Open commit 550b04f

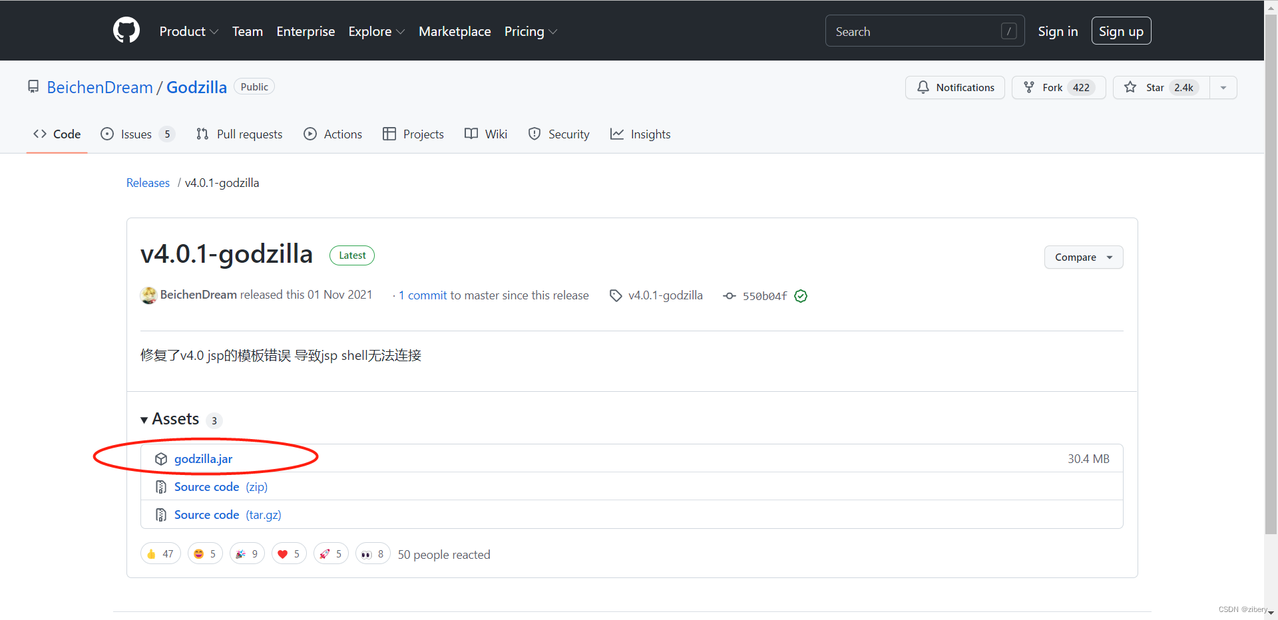pyautogui.click(x=765, y=296)
